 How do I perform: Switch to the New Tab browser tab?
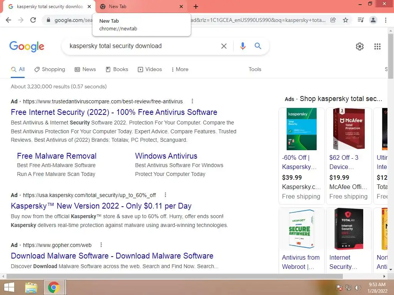[x=142, y=7]
